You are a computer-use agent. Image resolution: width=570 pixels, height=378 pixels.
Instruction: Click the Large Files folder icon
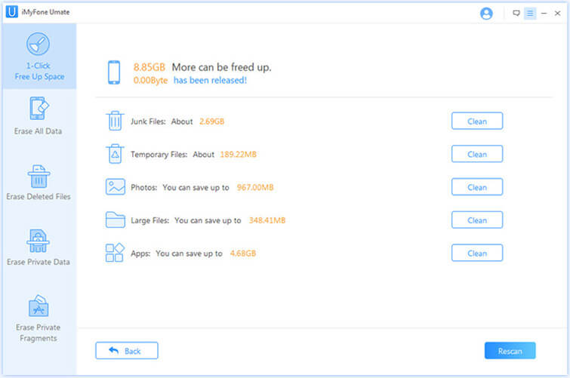click(115, 220)
